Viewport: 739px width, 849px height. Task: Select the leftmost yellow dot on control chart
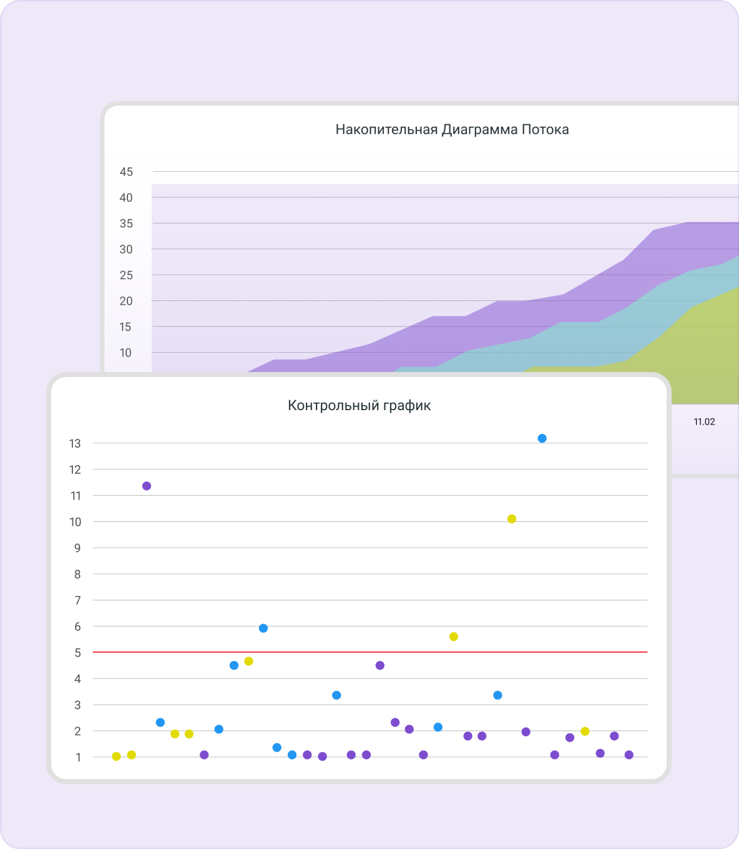coord(116,757)
